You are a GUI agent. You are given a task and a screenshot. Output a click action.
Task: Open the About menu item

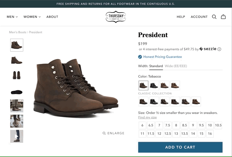pyautogui.click(x=52, y=17)
